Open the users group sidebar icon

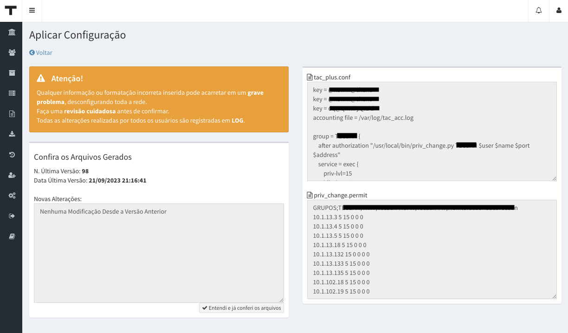pos(12,52)
